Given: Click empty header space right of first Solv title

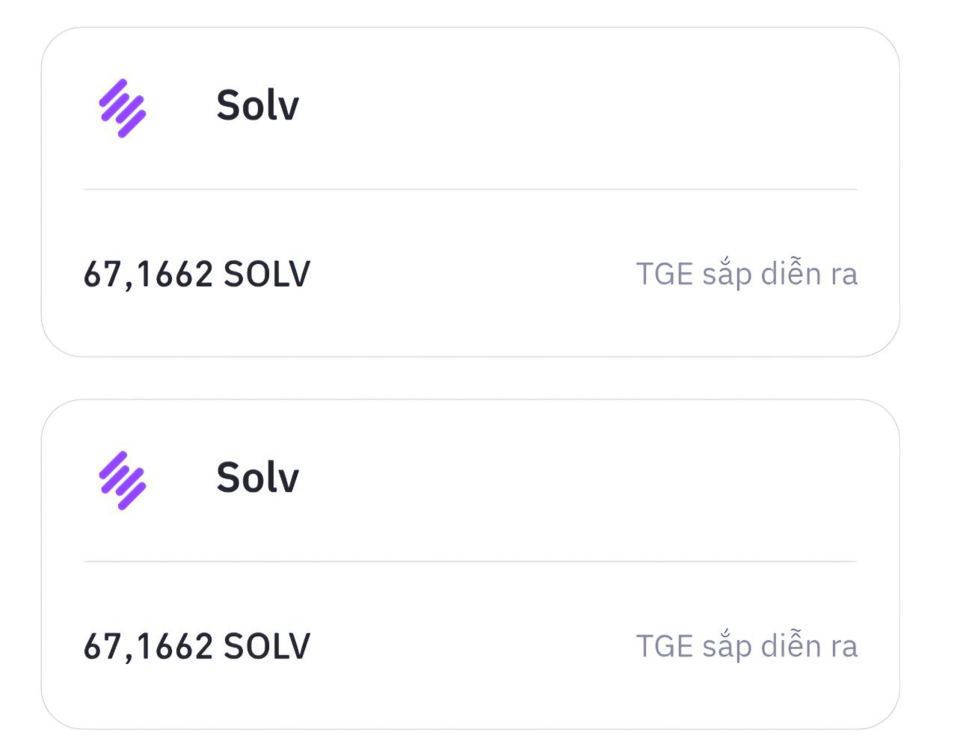Looking at the screenshot, I should point(579,105).
